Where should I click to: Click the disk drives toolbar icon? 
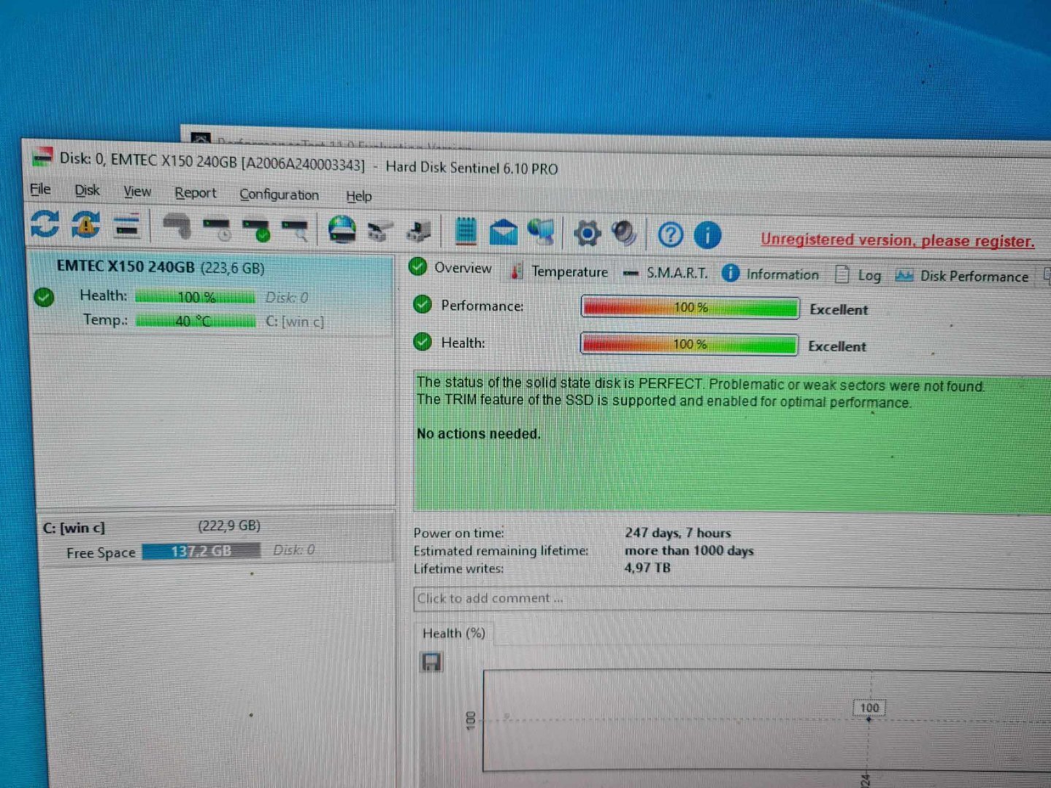click(380, 231)
